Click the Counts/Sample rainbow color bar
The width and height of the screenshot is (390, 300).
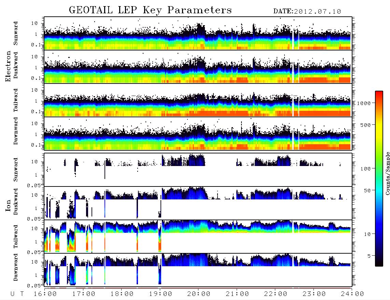coord(379,179)
